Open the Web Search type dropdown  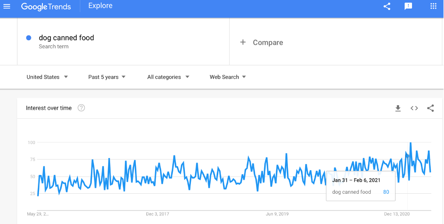coord(228,77)
